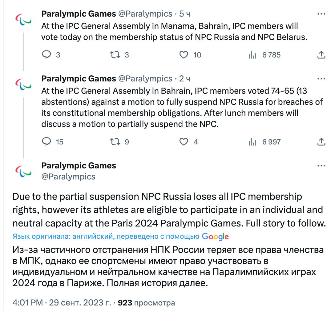Screen dimensions: 335x311
Task: Open view stats showing 6 997
Action: [x=253, y=142]
